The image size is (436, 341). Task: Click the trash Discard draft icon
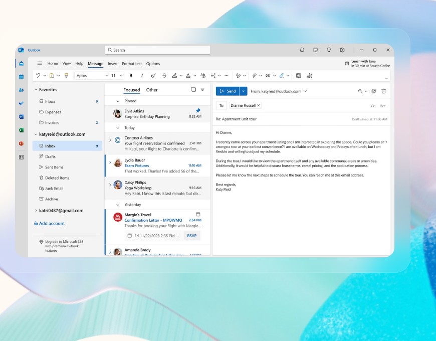pos(384,91)
